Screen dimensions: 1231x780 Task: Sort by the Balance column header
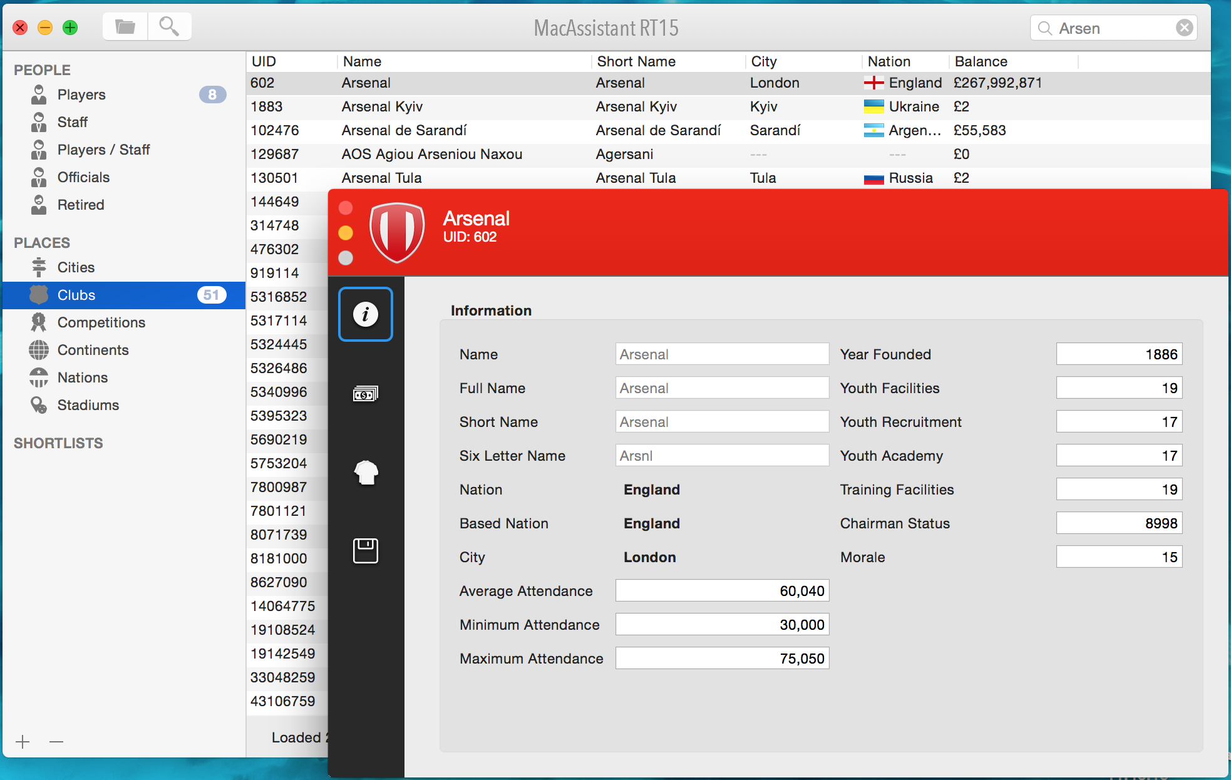(x=1014, y=61)
